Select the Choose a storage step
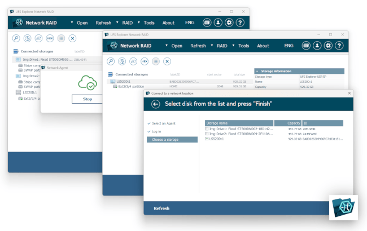The image size is (367, 231). point(172,139)
